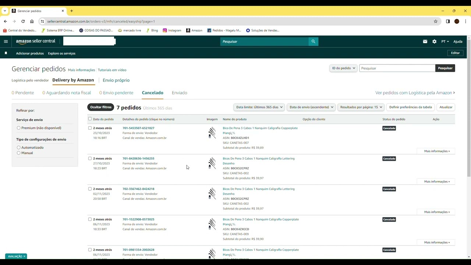Switch to Envio próprio tab

click(116, 80)
